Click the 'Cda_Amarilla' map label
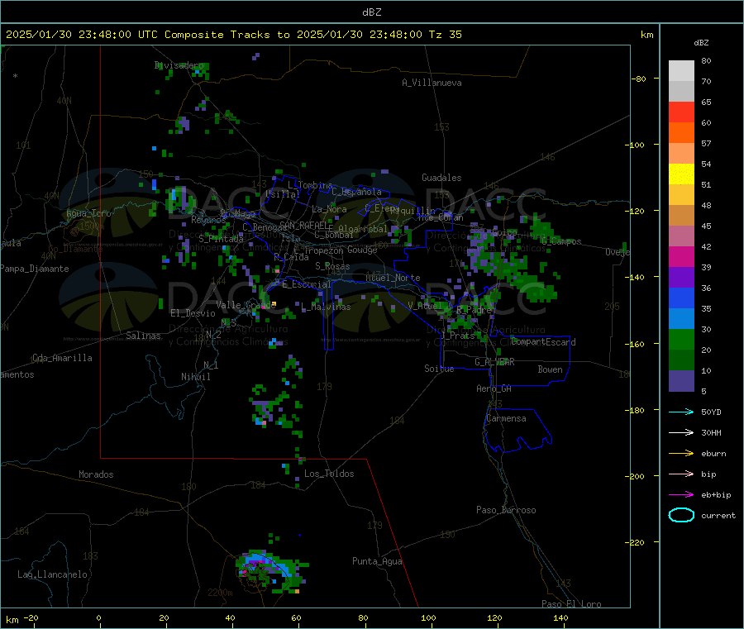Viewport: 744px width, 629px height. coord(62,358)
